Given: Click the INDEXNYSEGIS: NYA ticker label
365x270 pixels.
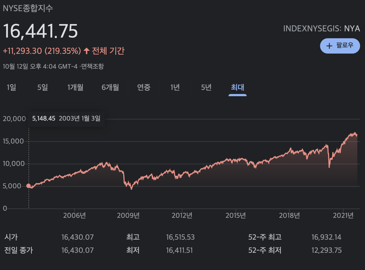Looking at the screenshot, I should 321,28.
